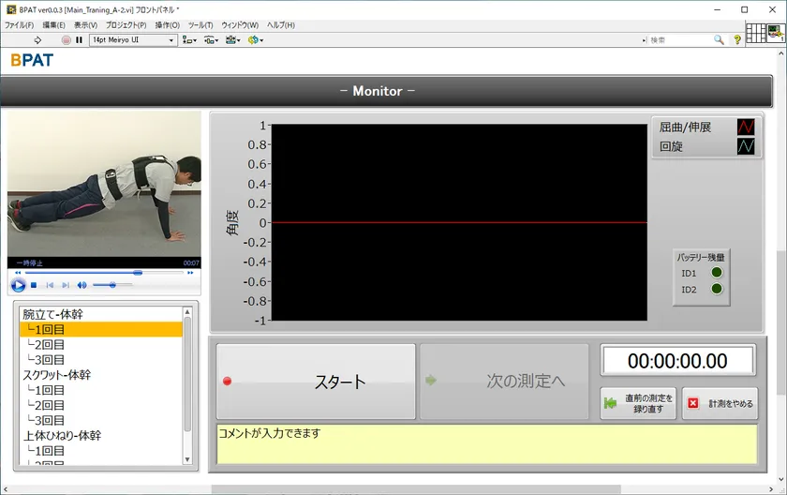787x495 pixels.
Task: Click the toolbar Pause button
Action: (x=80, y=40)
